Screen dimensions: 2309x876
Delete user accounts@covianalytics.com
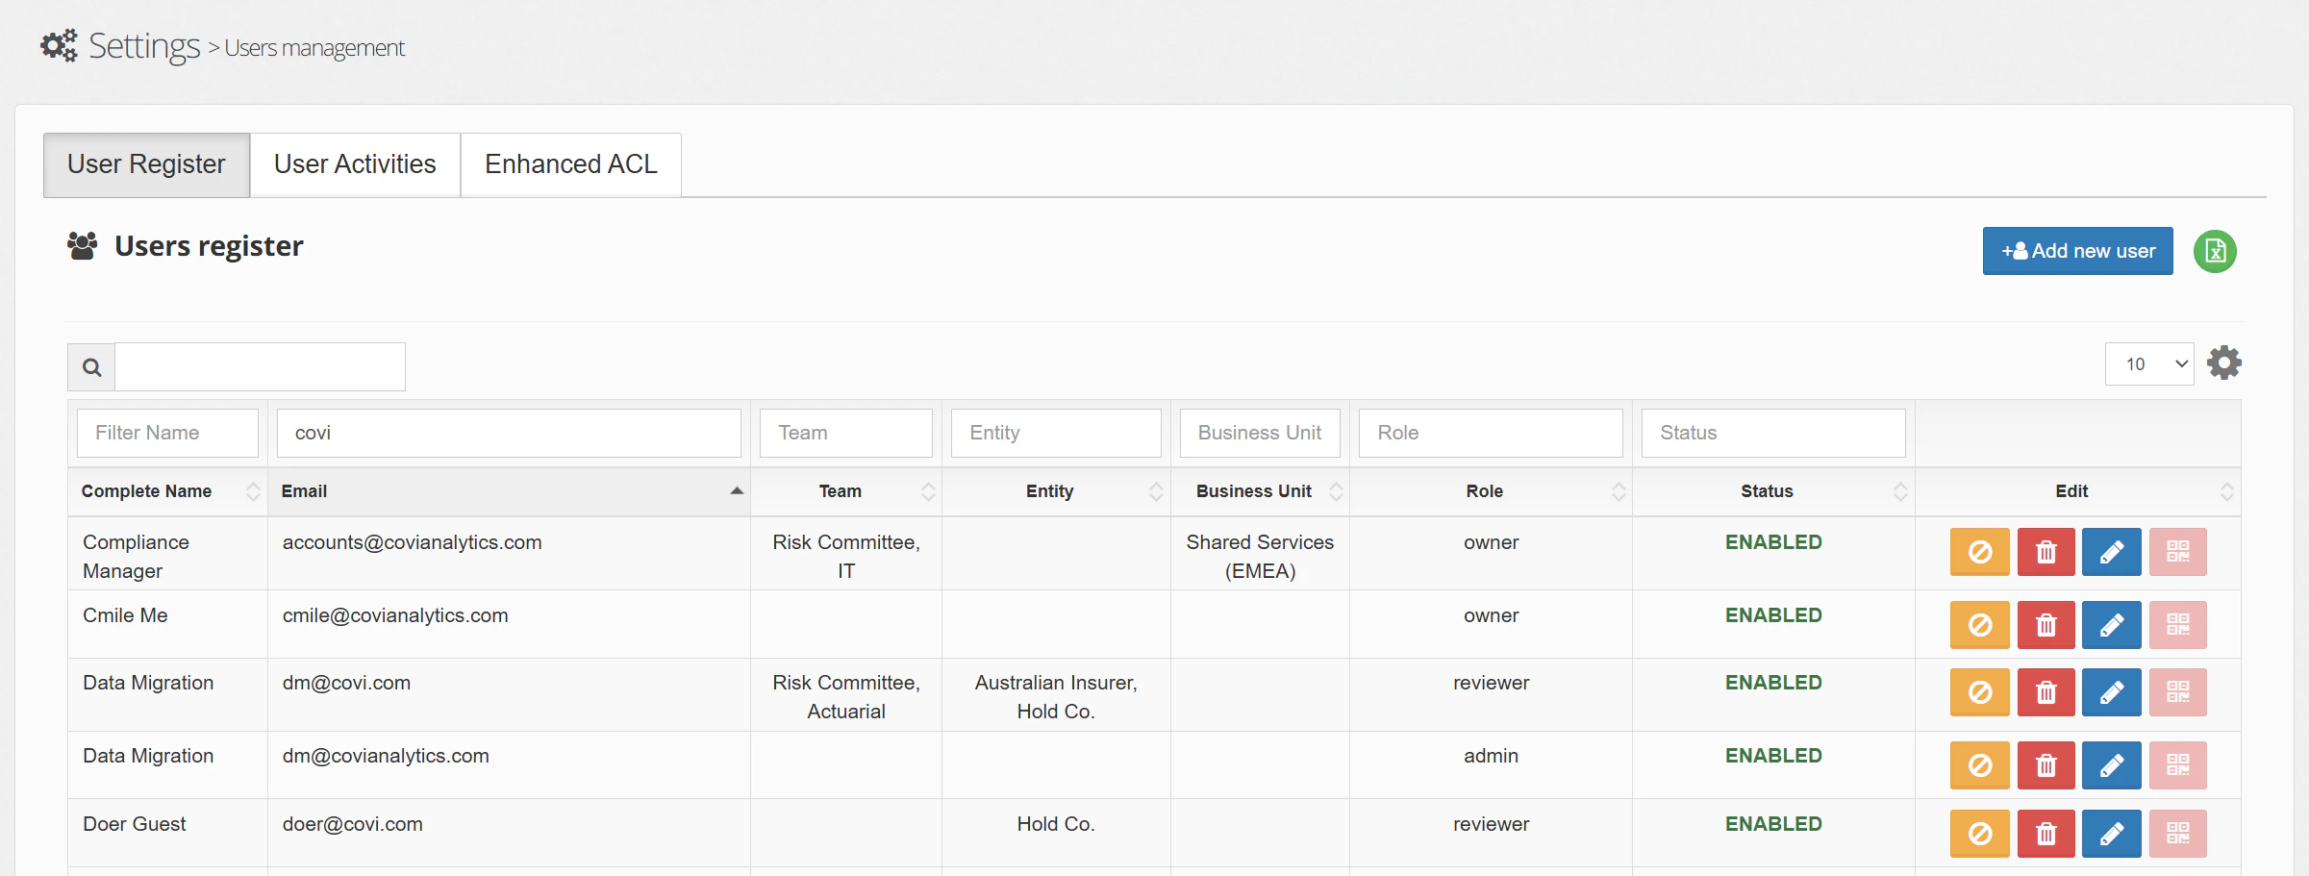[x=2046, y=552]
